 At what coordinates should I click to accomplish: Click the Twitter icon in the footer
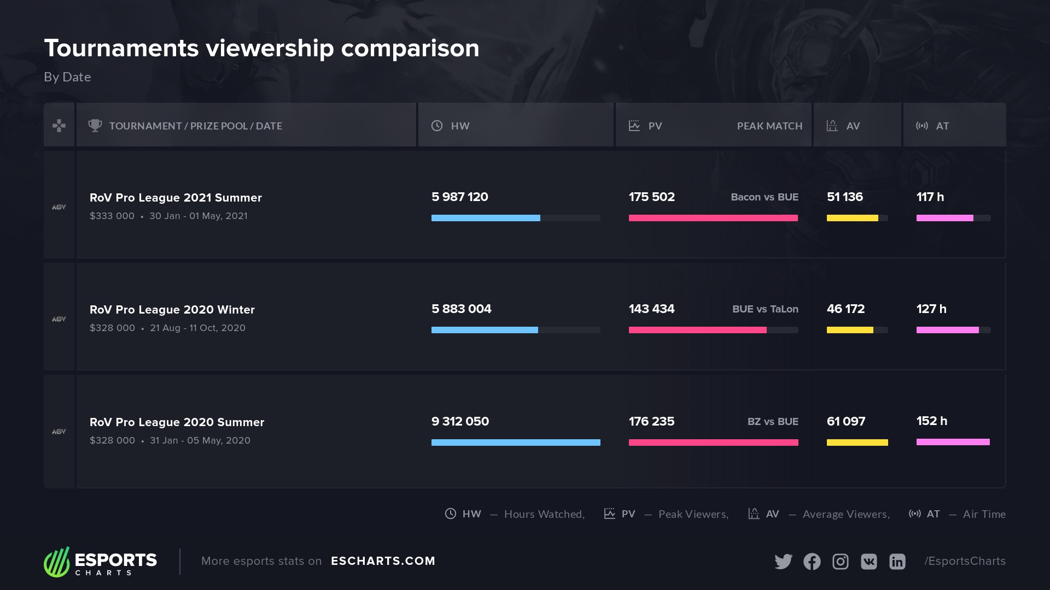click(x=783, y=562)
